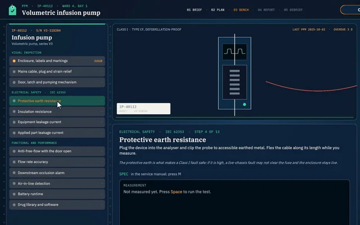Click the 'ELECTRICAL SAFETY · IEC 62353' sidebar label
The width and height of the screenshot is (360, 225).
pos(39,92)
